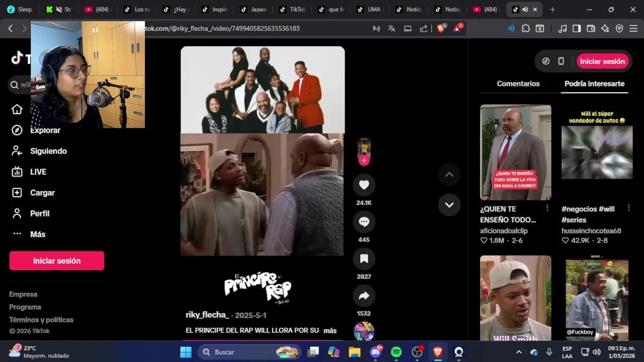Switch to the Sleep browser tab
Screen dimensions: 644x362
click(x=20, y=10)
